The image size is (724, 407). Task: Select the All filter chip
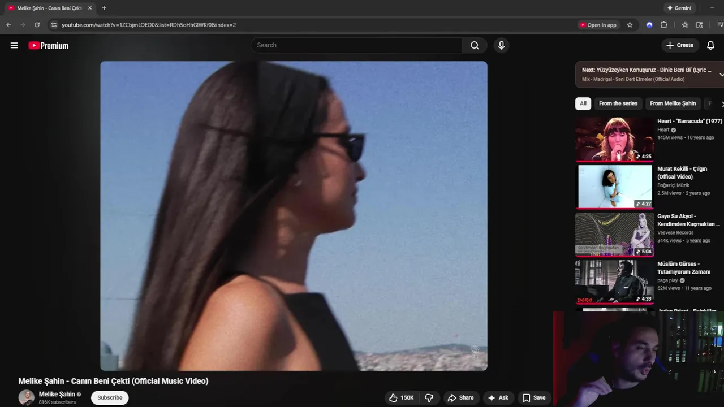coord(583,103)
